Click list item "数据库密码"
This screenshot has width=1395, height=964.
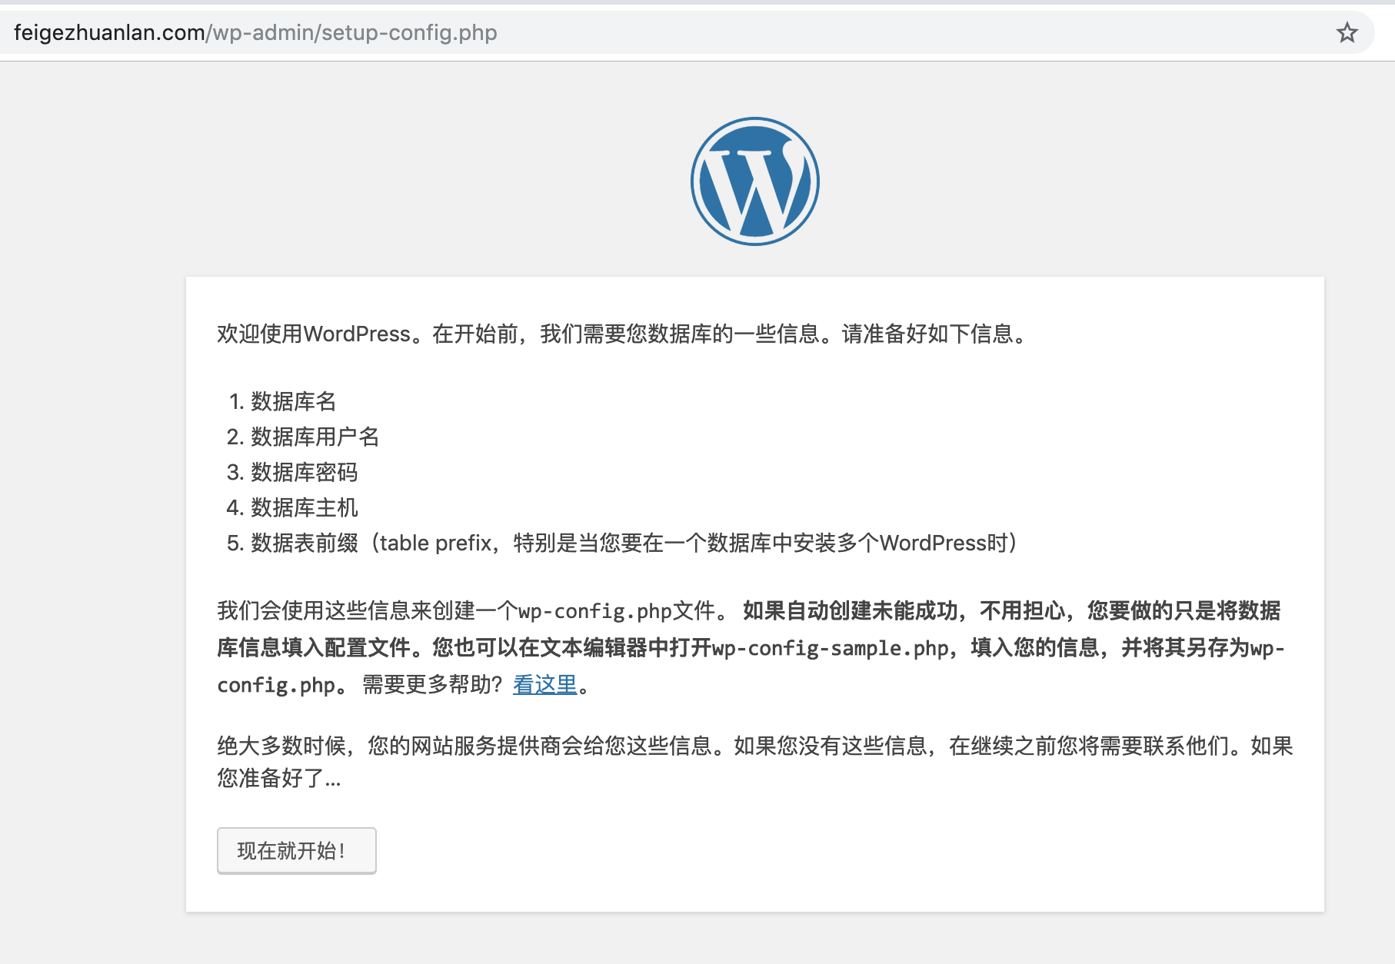[303, 473]
